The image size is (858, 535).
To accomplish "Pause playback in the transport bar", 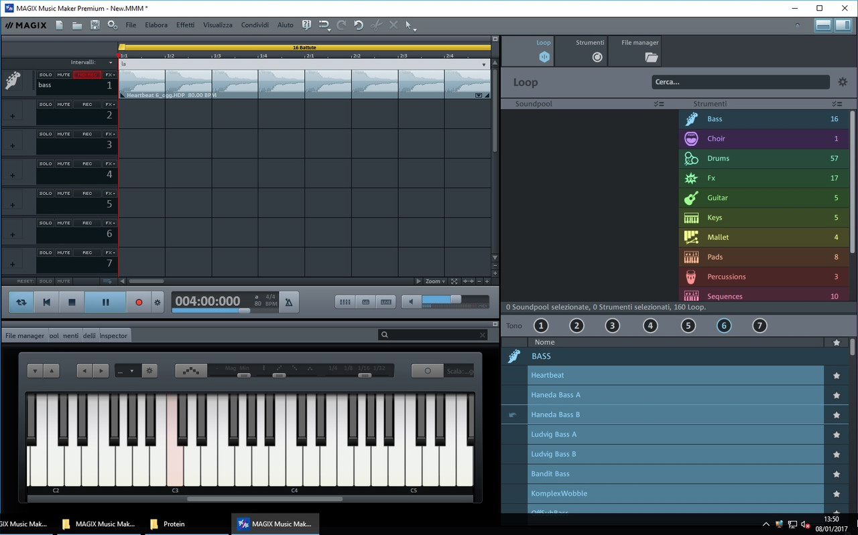I will (105, 302).
